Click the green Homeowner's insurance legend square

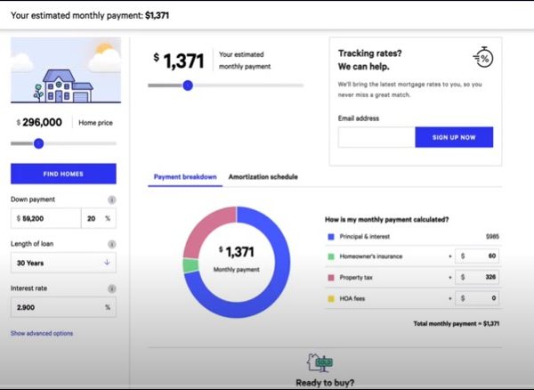pyautogui.click(x=331, y=256)
